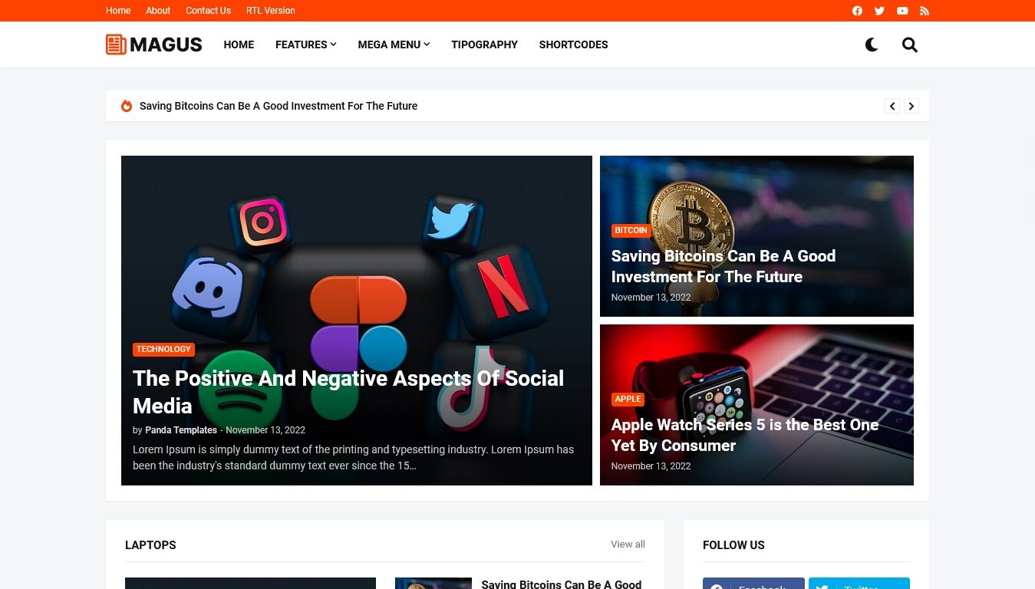Show previous ticker headline arrow
Viewport: 1035px width, 589px height.
click(x=892, y=106)
